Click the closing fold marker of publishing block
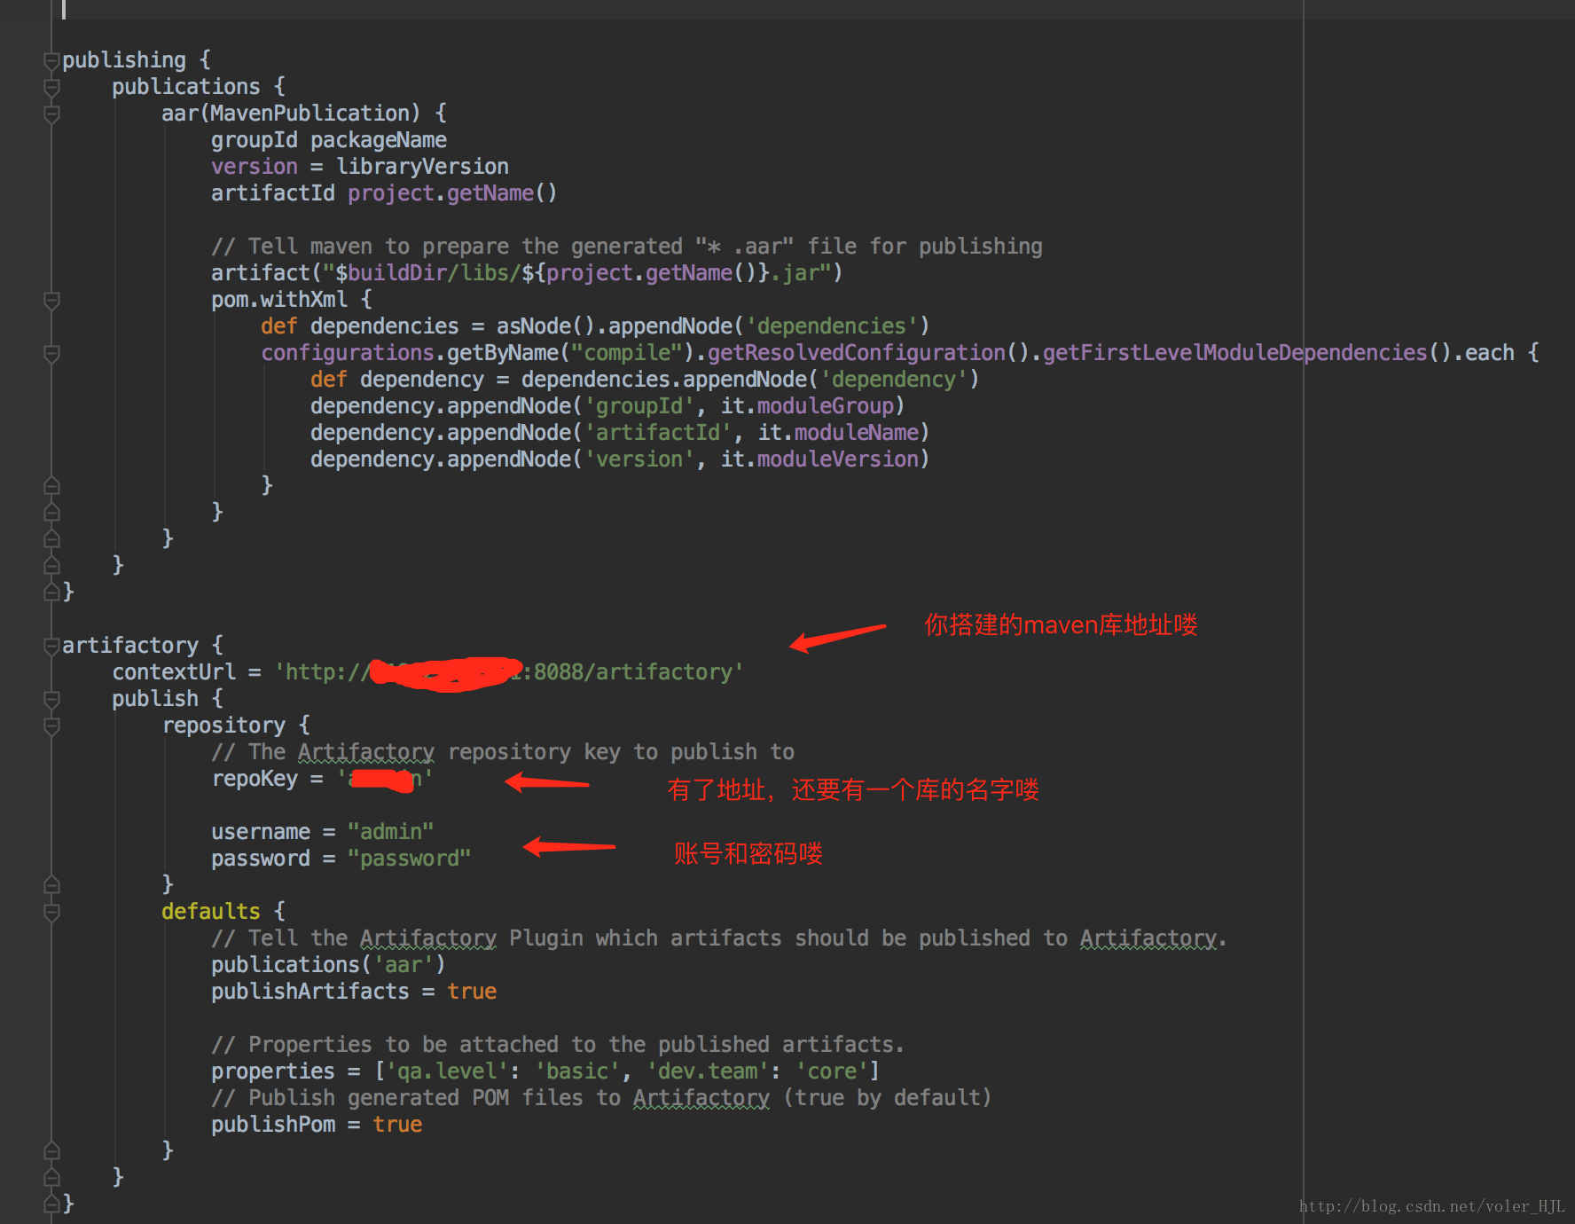Image resolution: width=1575 pixels, height=1224 pixels. 51,592
